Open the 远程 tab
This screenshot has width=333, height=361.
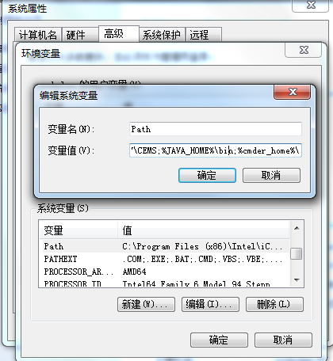click(203, 35)
